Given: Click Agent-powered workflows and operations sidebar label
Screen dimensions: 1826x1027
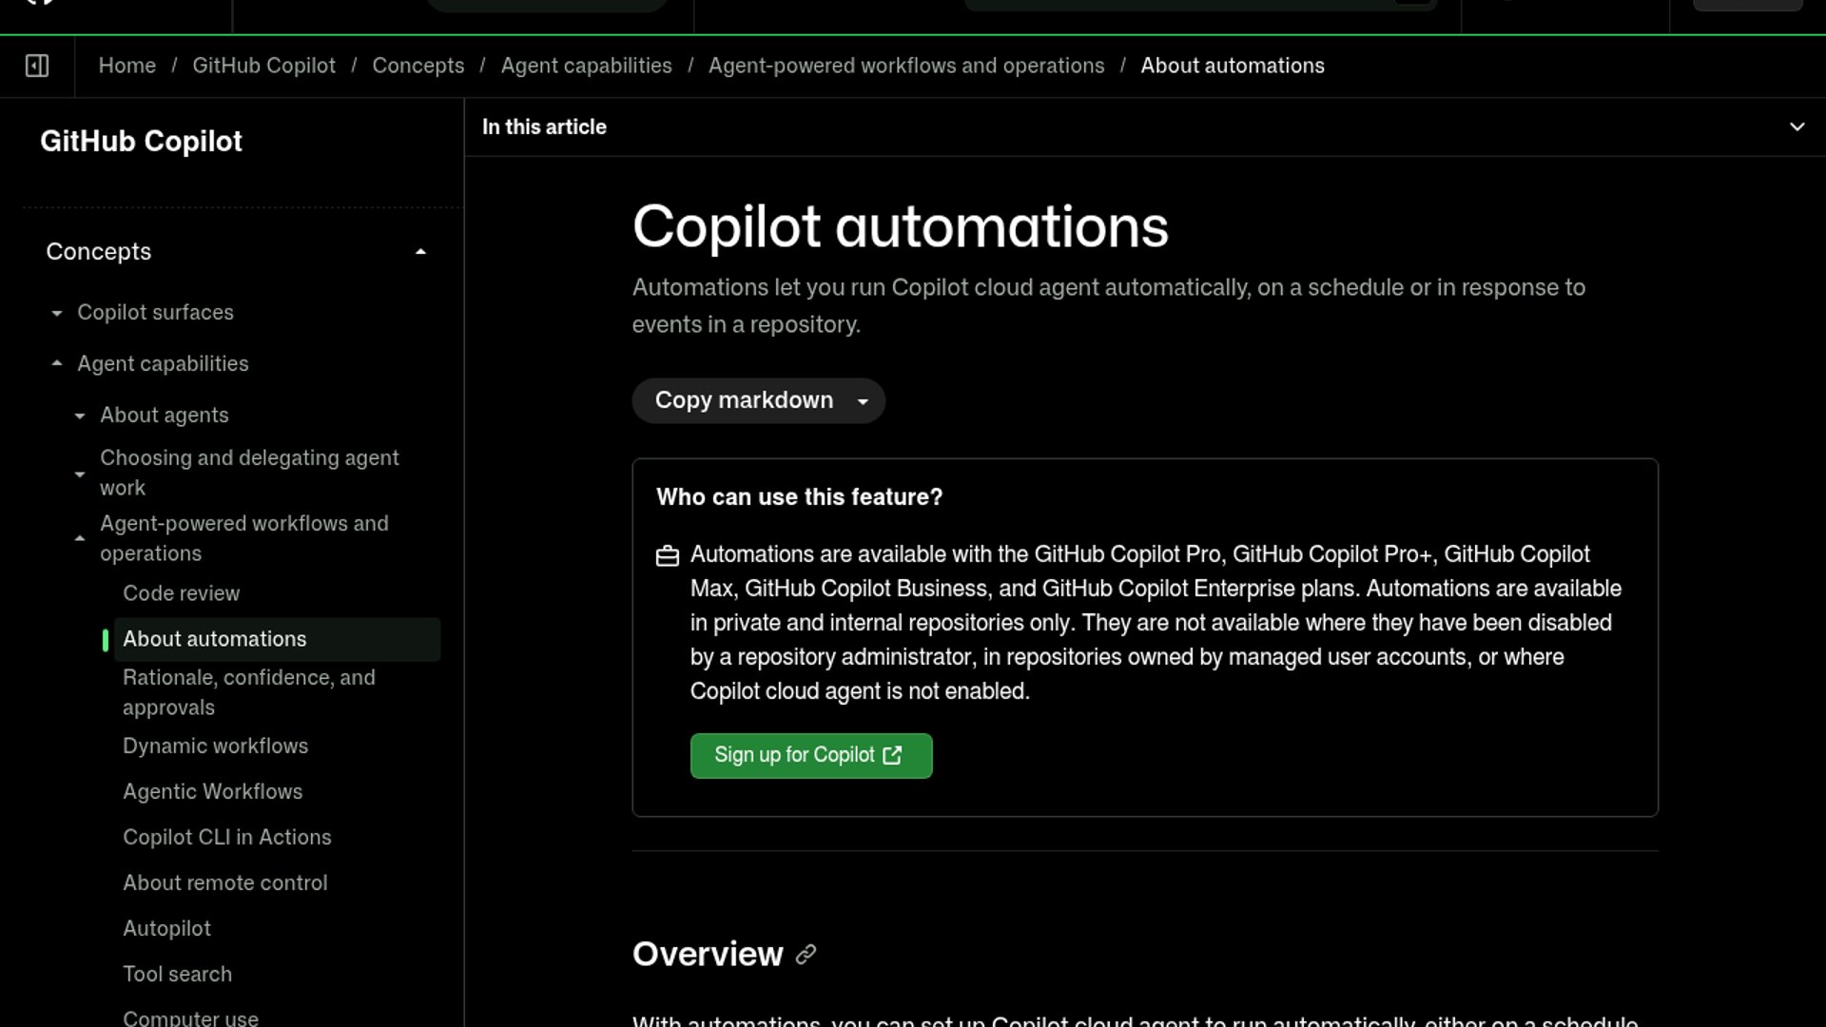Looking at the screenshot, I should coord(244,538).
